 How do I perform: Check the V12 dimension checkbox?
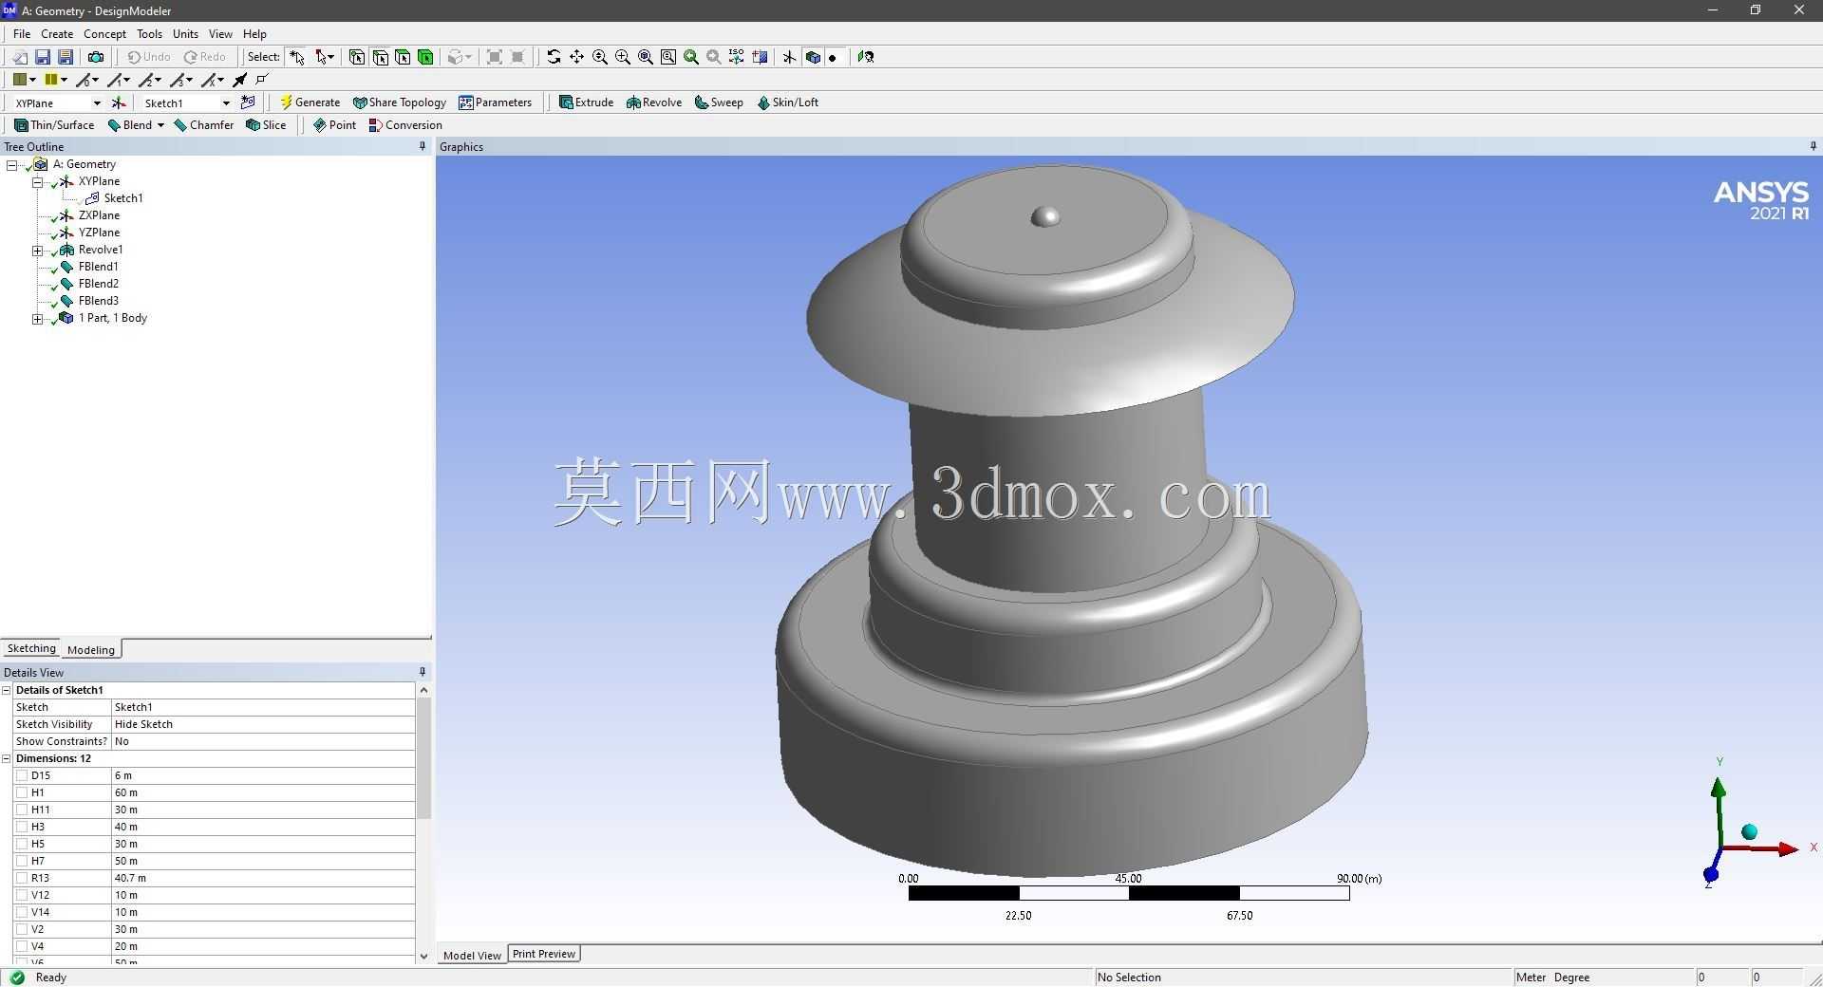click(22, 895)
